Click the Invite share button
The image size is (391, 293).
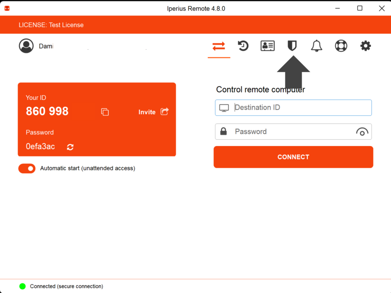pyautogui.click(x=153, y=112)
